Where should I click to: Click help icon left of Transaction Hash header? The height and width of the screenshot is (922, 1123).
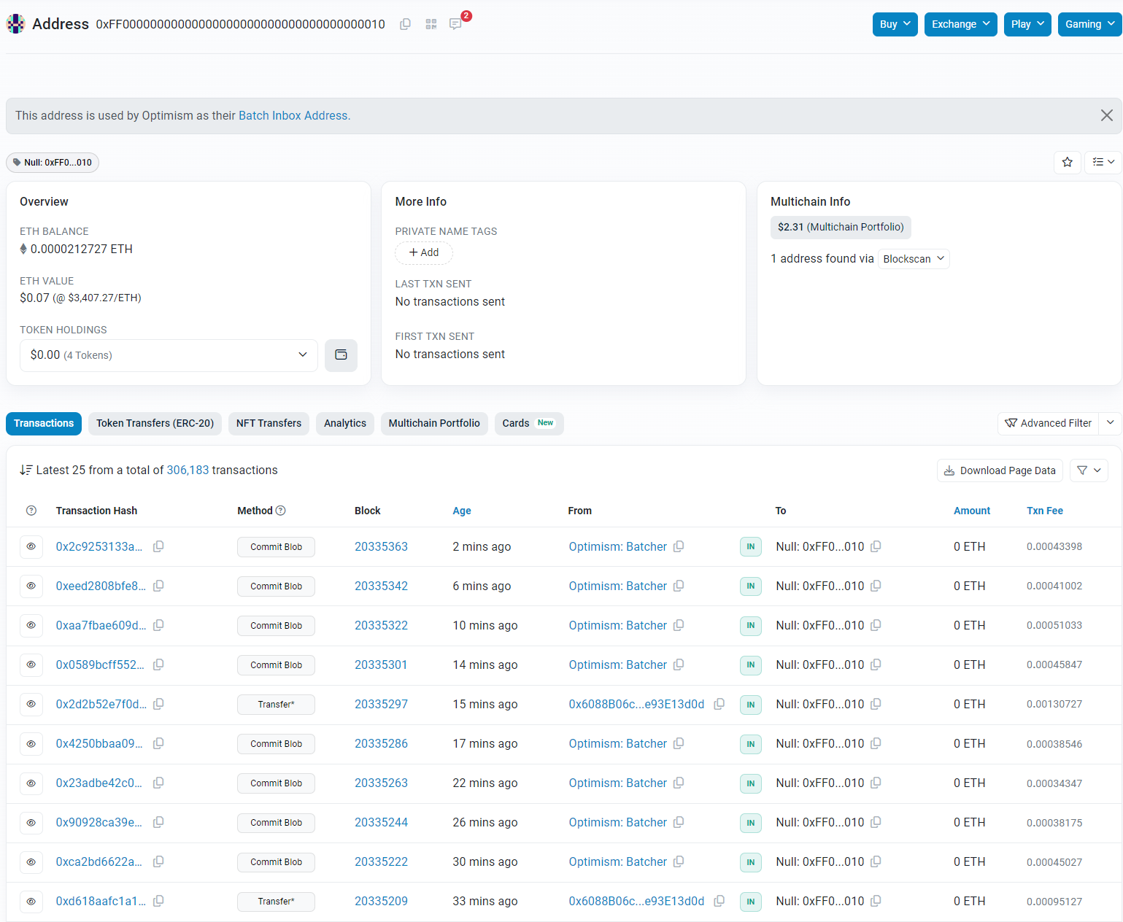click(31, 511)
